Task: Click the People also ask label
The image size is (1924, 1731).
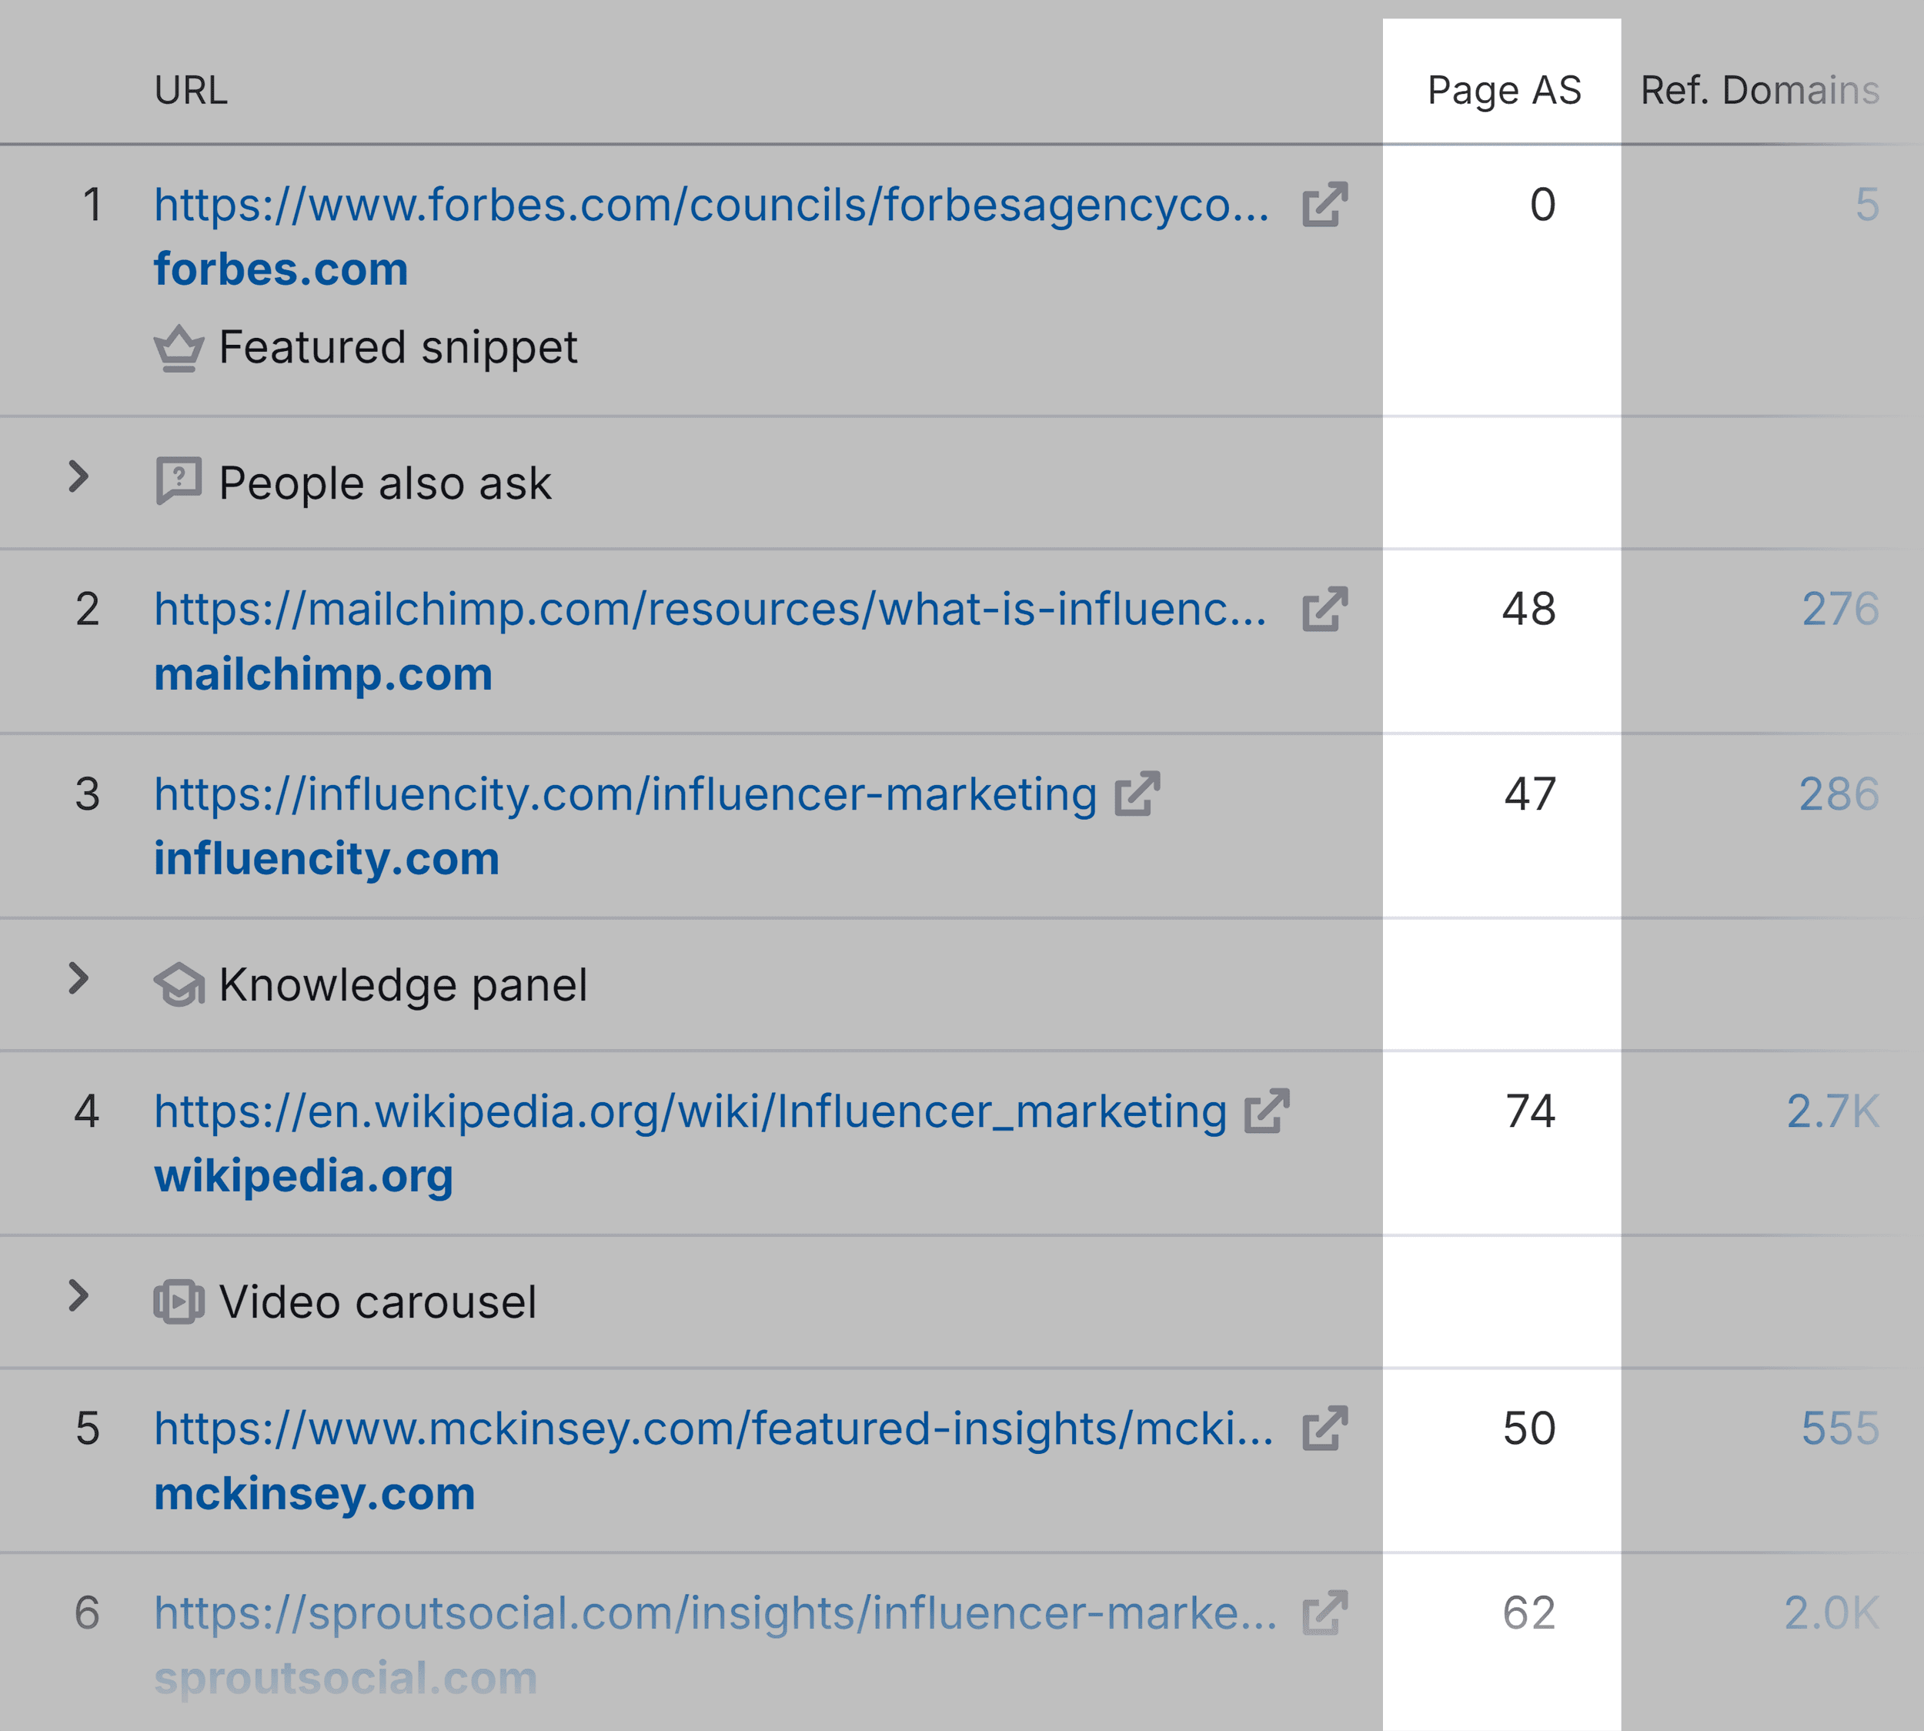Action: tap(385, 483)
